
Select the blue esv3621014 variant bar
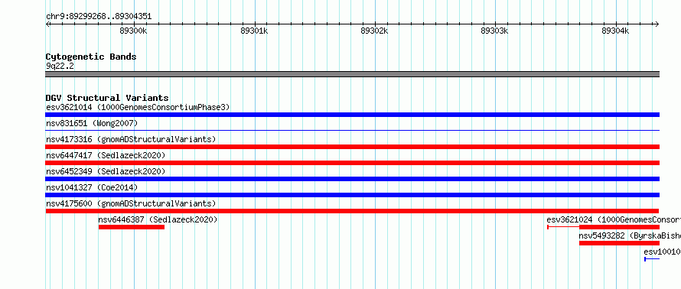(352, 115)
